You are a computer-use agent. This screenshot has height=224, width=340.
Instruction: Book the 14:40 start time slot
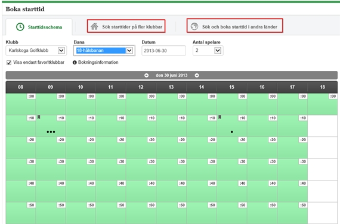coord(202,191)
